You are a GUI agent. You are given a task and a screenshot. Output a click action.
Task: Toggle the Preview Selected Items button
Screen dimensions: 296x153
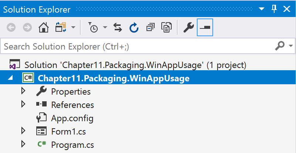205,28
